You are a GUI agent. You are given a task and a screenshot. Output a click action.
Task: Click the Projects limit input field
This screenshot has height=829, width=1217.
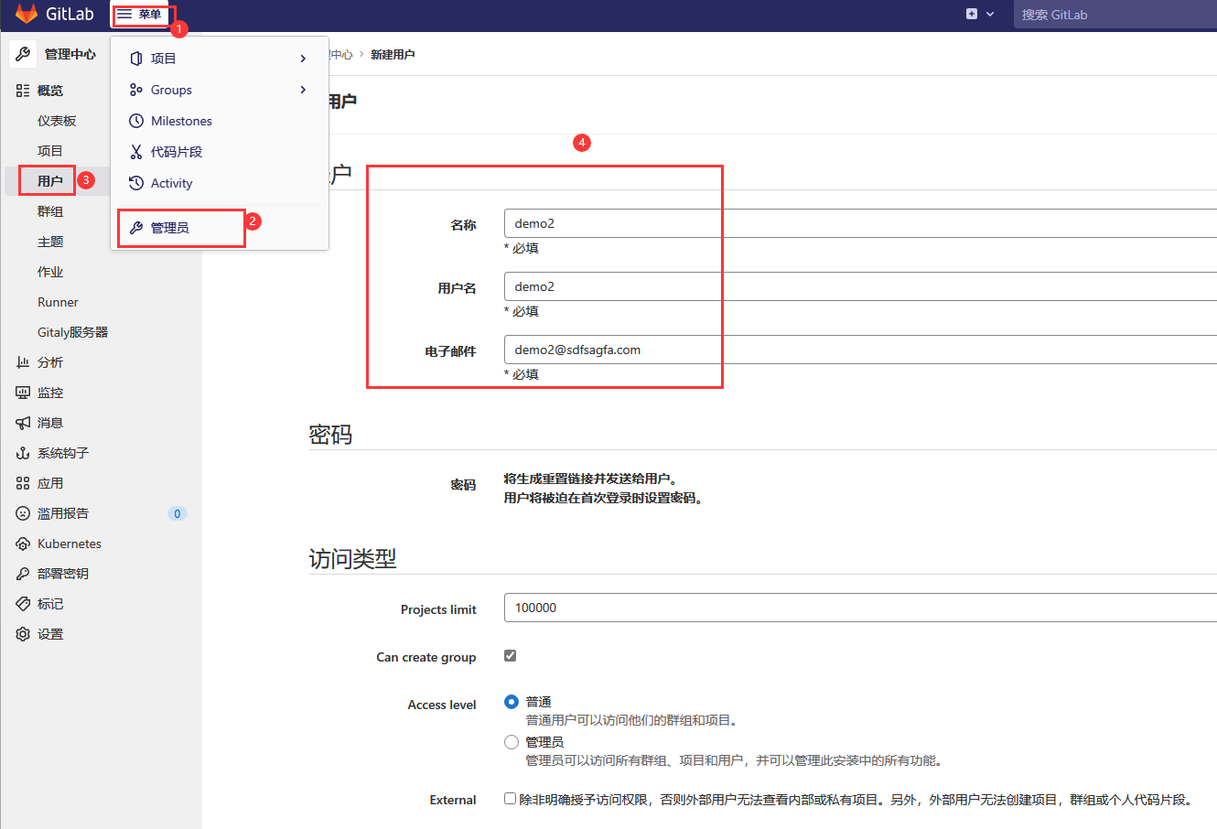[x=641, y=608]
